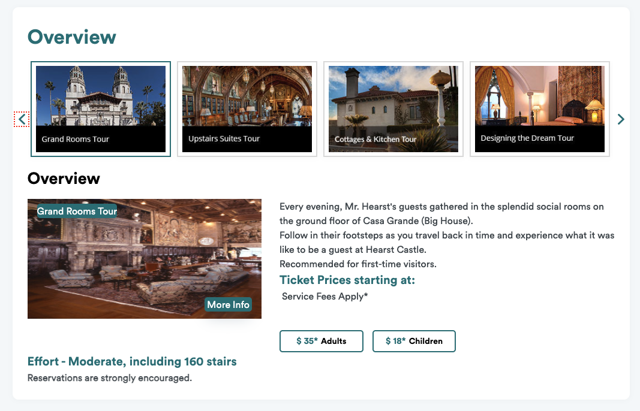
Task: Click the $18 Children price button
Action: coord(414,342)
